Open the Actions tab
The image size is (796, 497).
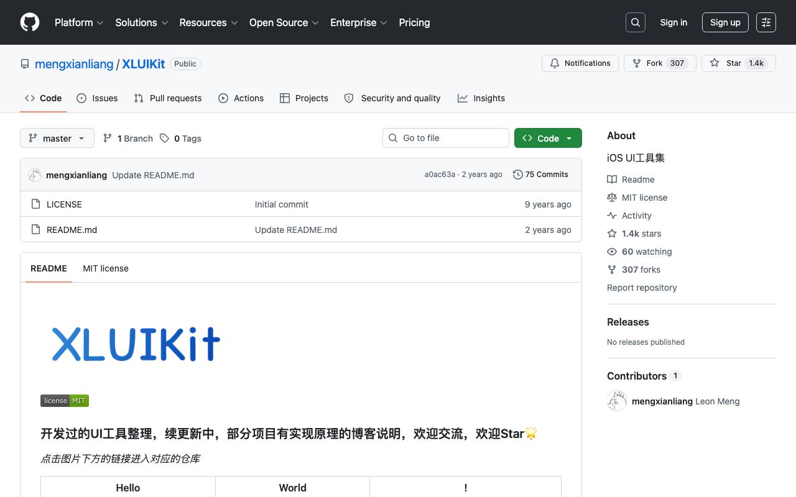click(x=241, y=98)
